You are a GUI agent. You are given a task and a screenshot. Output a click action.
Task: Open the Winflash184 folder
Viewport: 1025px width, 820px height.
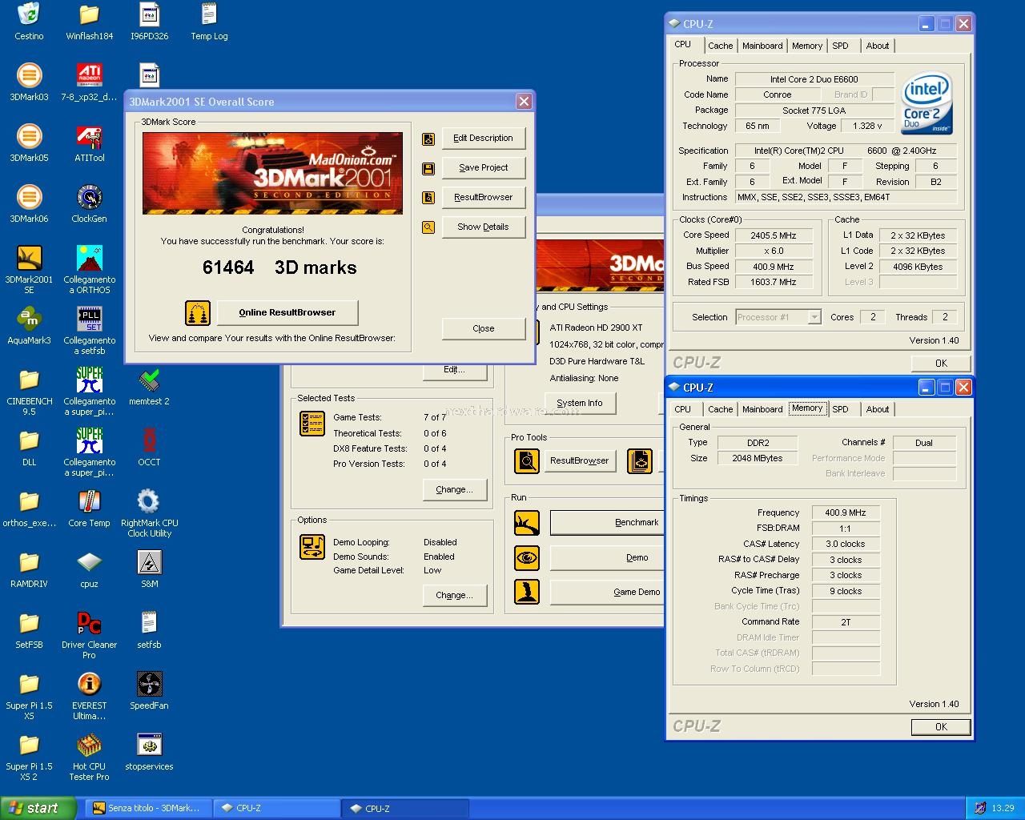pos(89,14)
